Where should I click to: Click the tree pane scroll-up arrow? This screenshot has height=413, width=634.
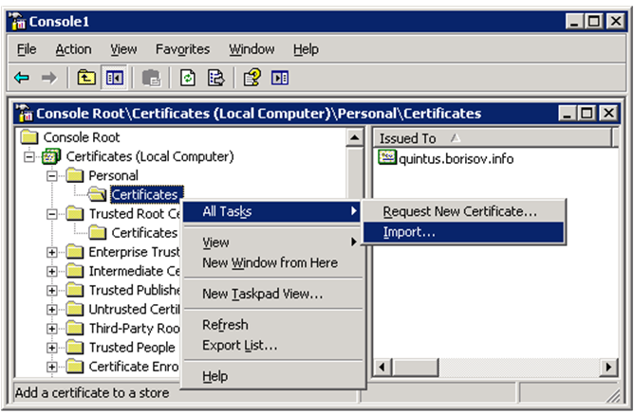[x=356, y=138]
